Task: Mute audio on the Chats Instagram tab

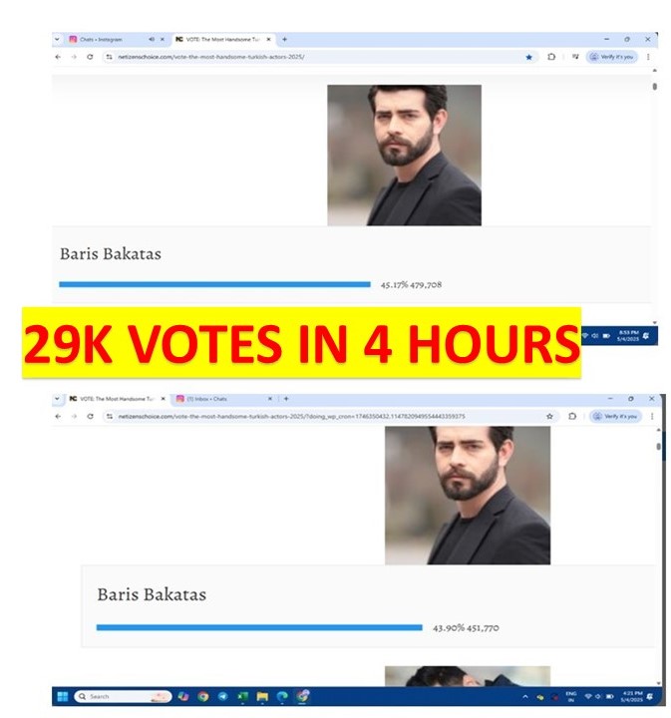Action: click(x=152, y=39)
